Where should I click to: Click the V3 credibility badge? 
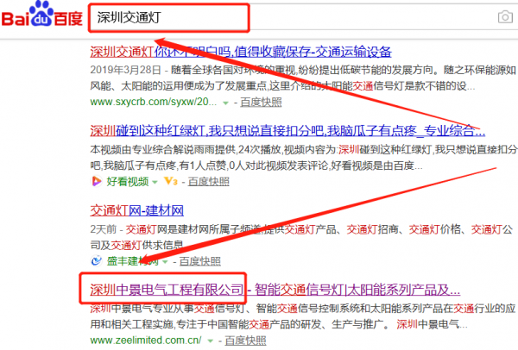(169, 182)
